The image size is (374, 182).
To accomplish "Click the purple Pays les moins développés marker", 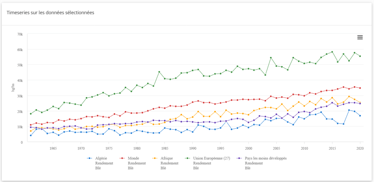I will pyautogui.click(x=239, y=158).
